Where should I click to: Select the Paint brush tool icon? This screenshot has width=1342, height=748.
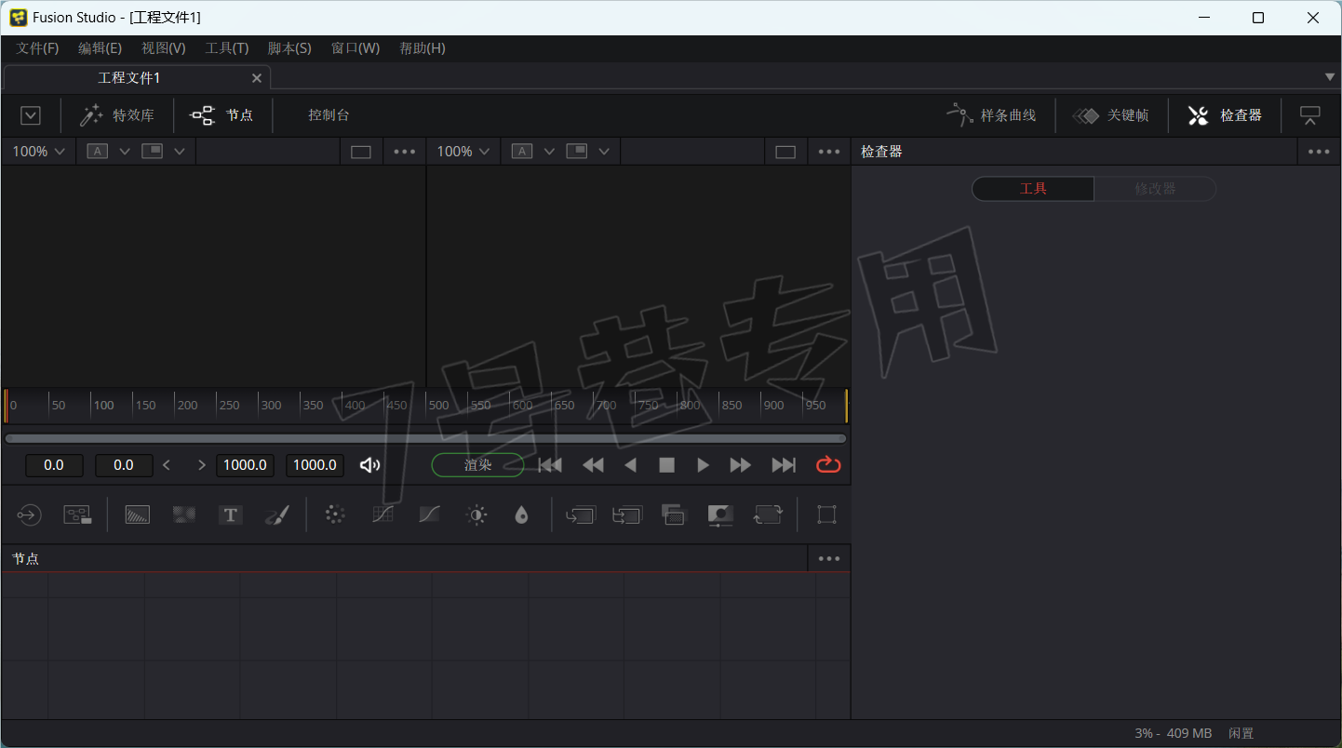pos(276,514)
